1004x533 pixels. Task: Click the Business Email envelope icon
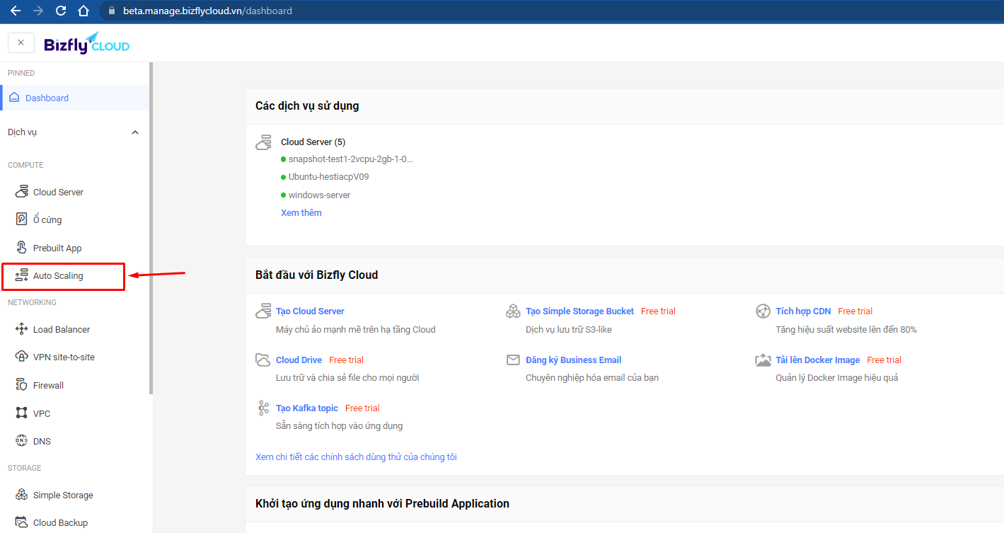point(513,360)
